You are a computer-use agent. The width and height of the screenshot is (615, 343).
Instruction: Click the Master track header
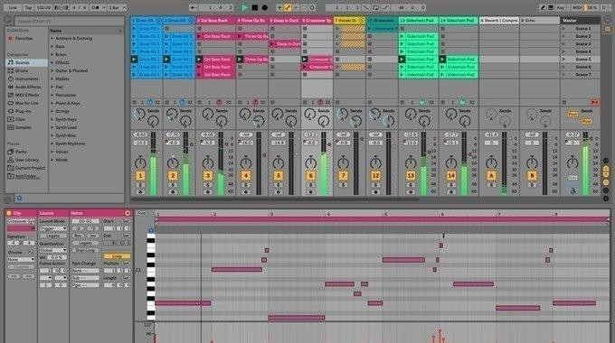[580, 21]
